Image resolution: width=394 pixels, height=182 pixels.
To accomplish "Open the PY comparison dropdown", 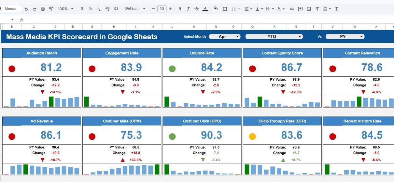I will point(345,37).
